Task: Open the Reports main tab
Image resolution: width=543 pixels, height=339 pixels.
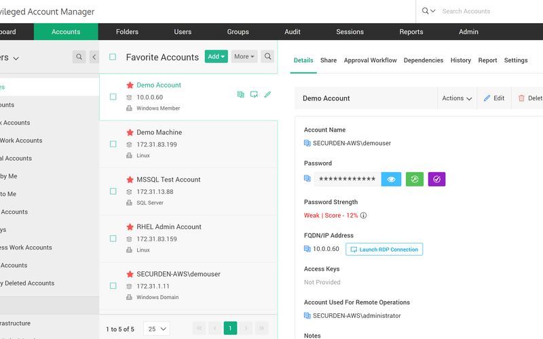Action: click(411, 32)
